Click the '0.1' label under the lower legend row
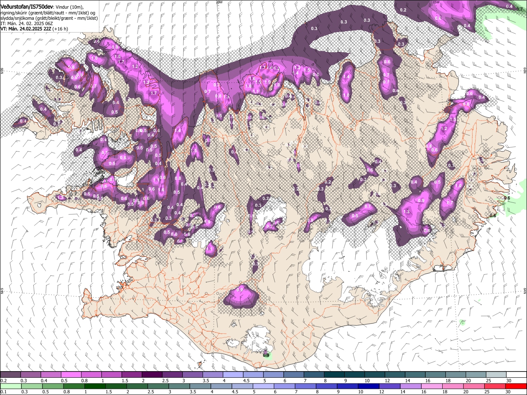Screen dimensions: 527x395 (x=3, y=392)
